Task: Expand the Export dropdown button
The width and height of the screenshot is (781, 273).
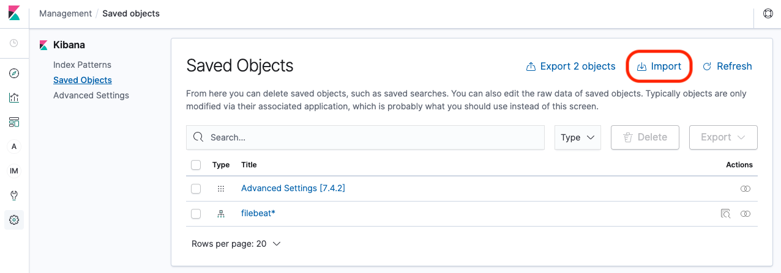Action: pyautogui.click(x=723, y=137)
